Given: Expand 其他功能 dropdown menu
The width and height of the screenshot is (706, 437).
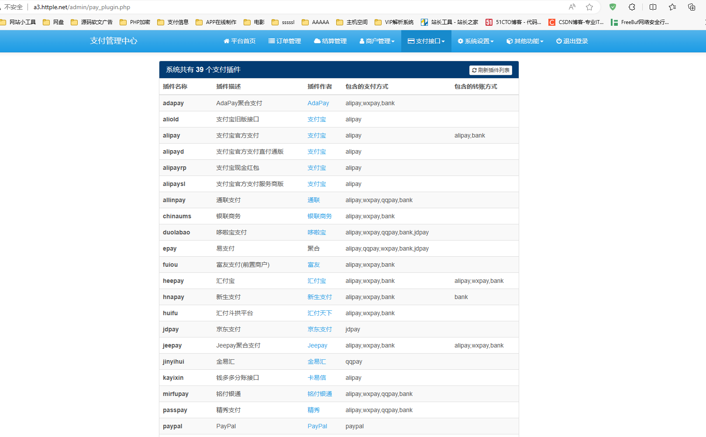Looking at the screenshot, I should (525, 41).
